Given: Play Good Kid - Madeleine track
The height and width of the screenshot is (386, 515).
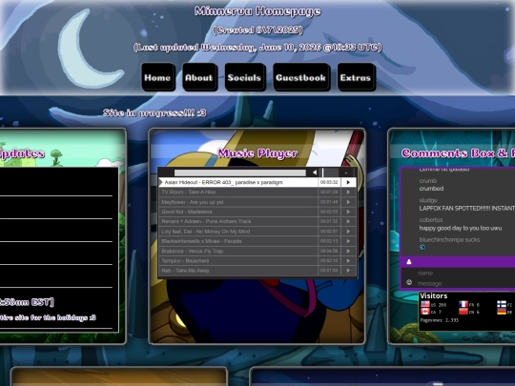Looking at the screenshot, I should pyautogui.click(x=348, y=212).
